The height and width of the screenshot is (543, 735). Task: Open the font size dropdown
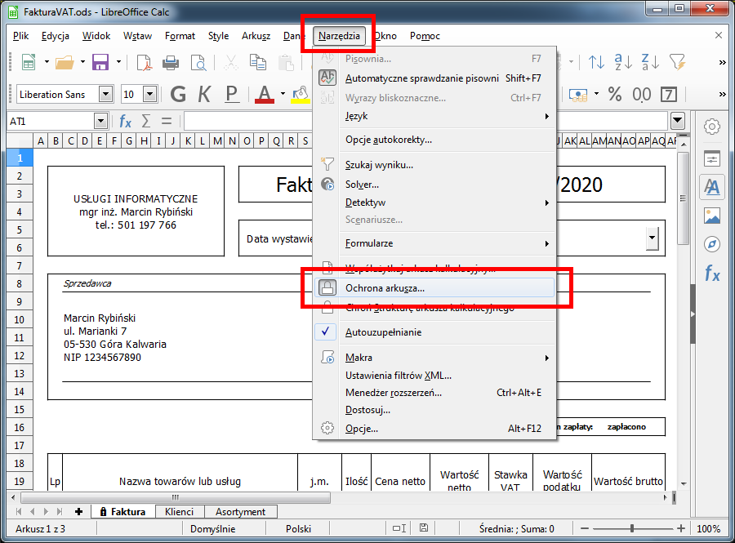tap(151, 95)
